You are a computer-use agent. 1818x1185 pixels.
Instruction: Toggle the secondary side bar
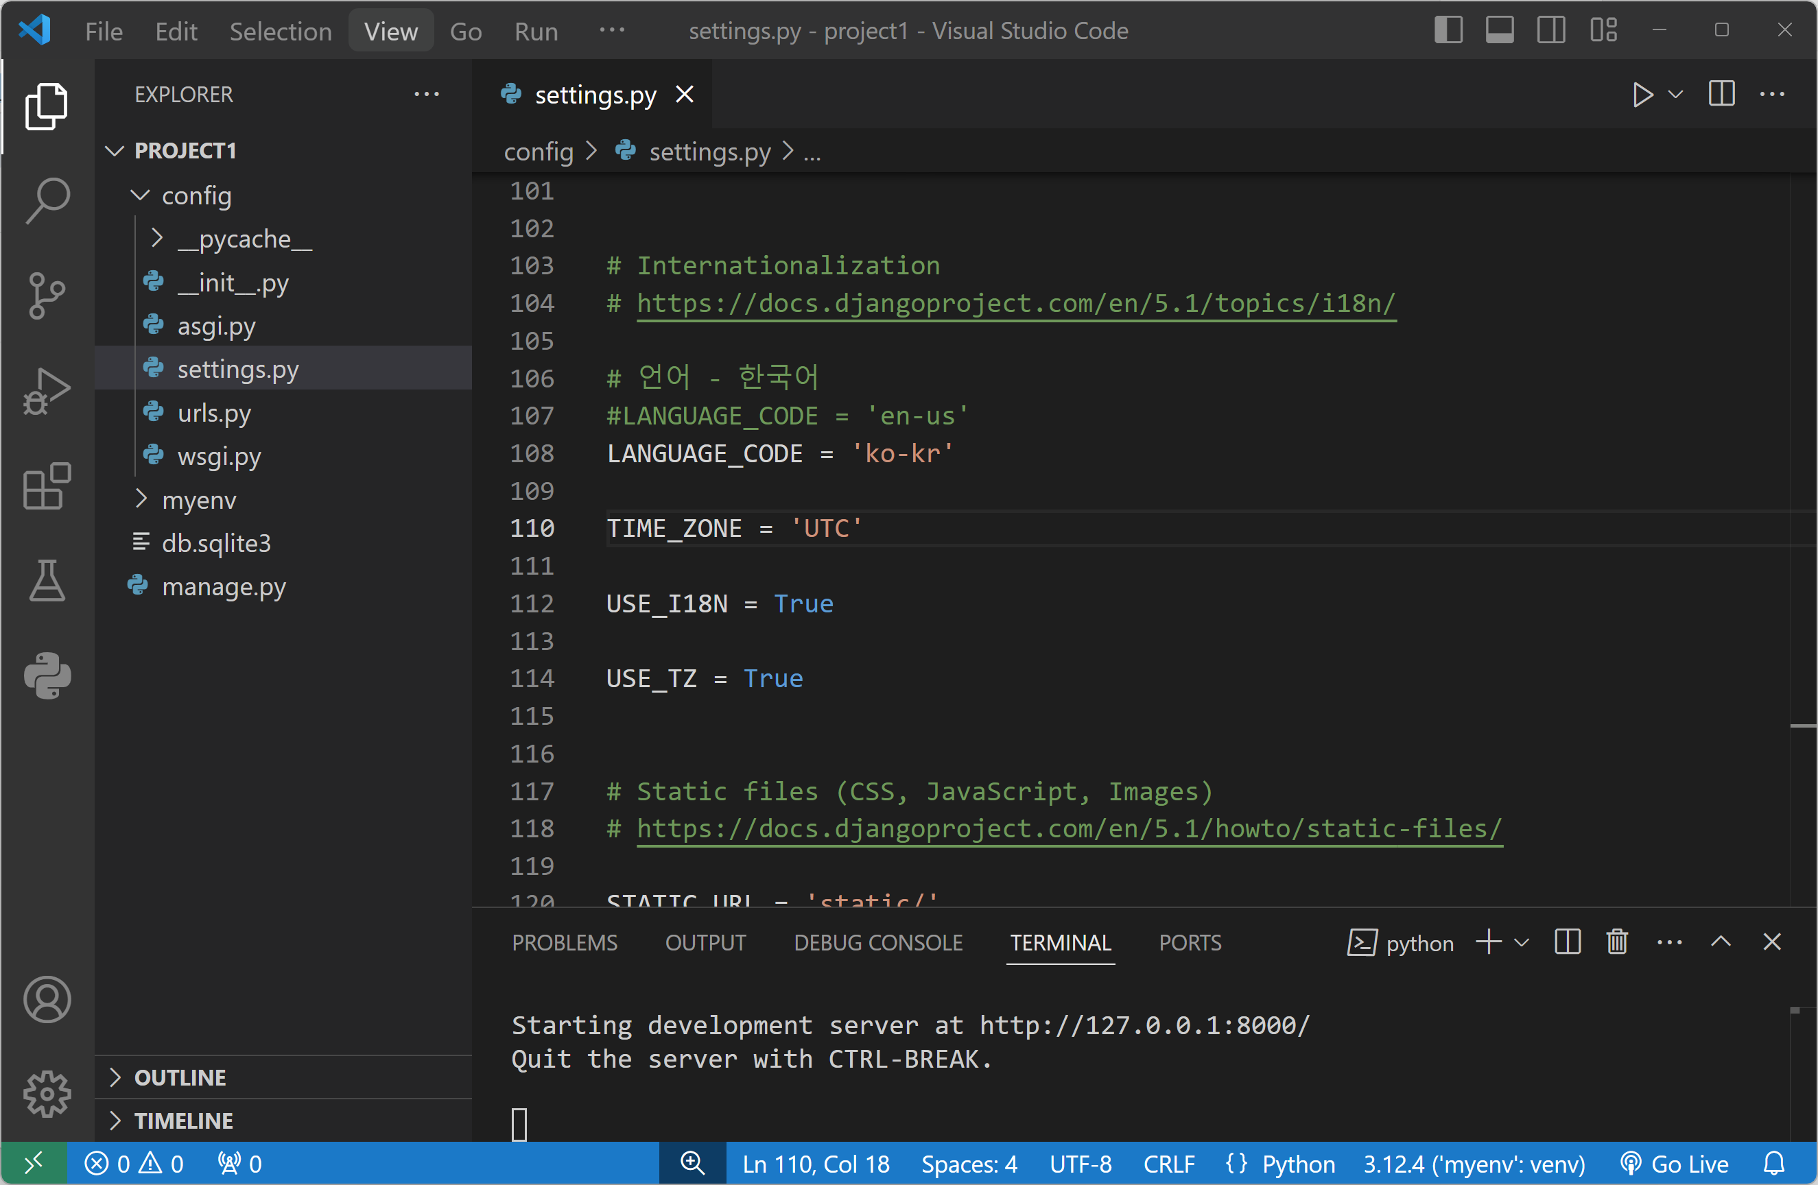1550,31
